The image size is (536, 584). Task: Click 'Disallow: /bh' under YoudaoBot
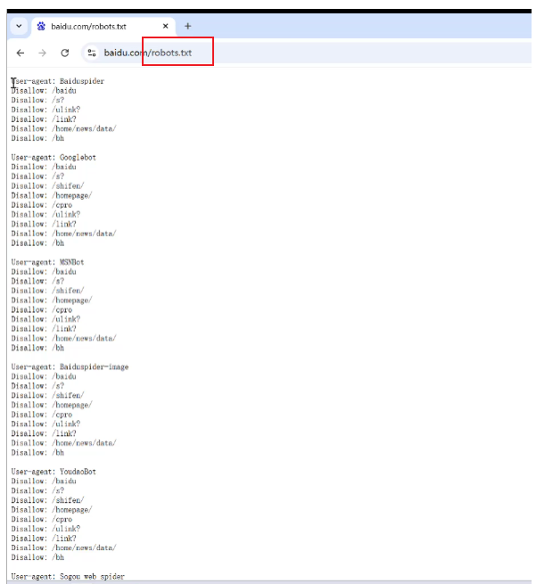pos(37,557)
